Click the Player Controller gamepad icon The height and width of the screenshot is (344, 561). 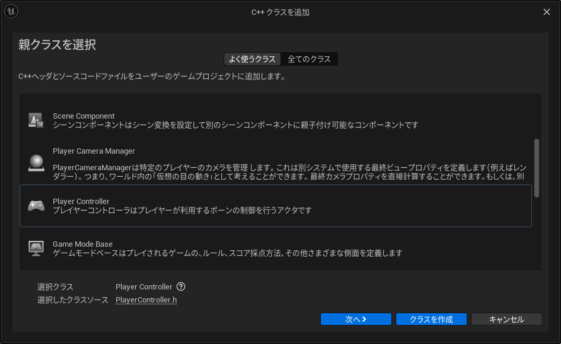[x=36, y=206]
